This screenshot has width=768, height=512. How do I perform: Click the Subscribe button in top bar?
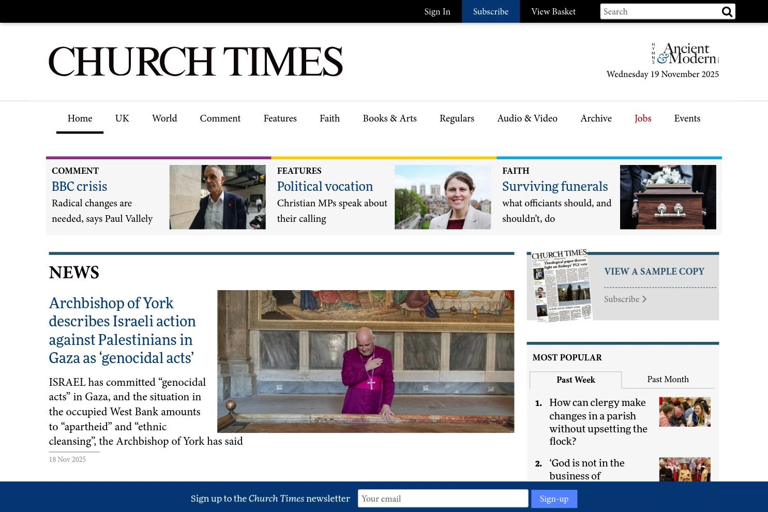point(491,11)
